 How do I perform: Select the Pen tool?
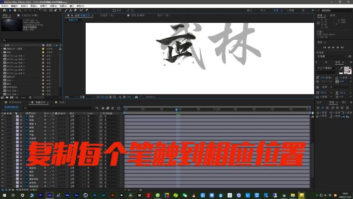tap(55, 10)
